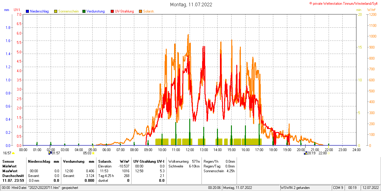Click the sunset time 22:00 below the axis
Screen dimensions: 381x191
(x=322, y=153)
